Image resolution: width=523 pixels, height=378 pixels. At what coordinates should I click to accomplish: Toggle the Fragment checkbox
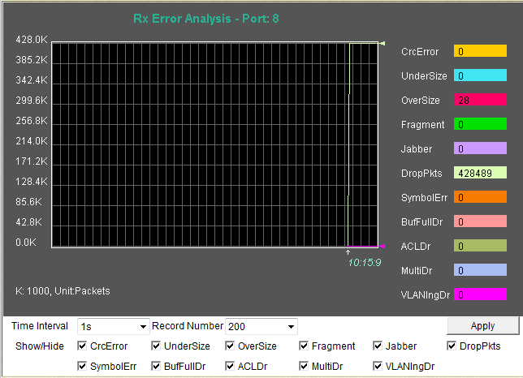click(304, 346)
